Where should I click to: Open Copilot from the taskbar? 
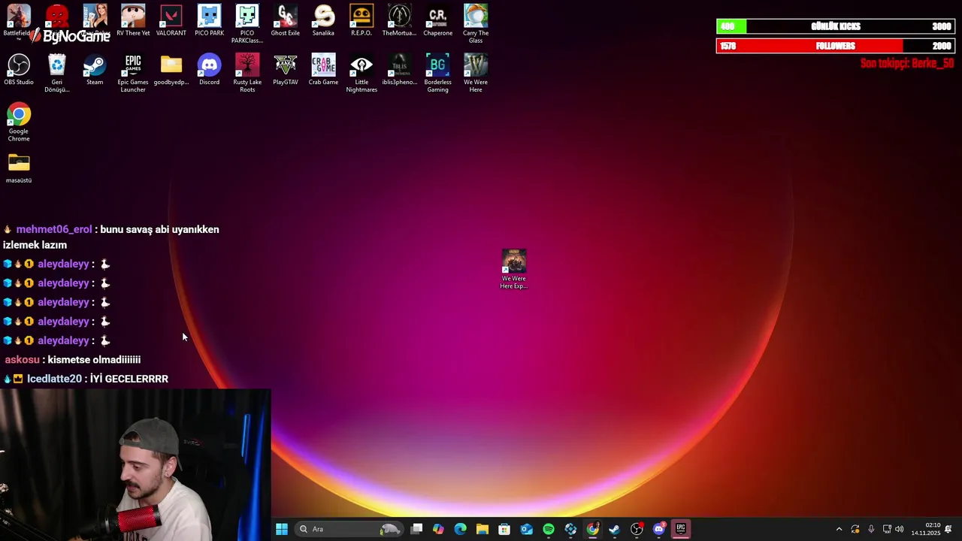coord(438,529)
